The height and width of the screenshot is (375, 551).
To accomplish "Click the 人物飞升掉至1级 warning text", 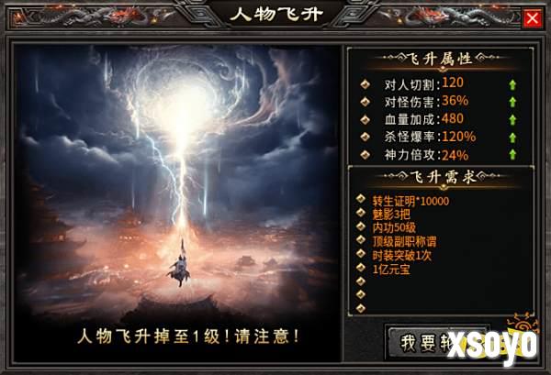I will tap(188, 336).
